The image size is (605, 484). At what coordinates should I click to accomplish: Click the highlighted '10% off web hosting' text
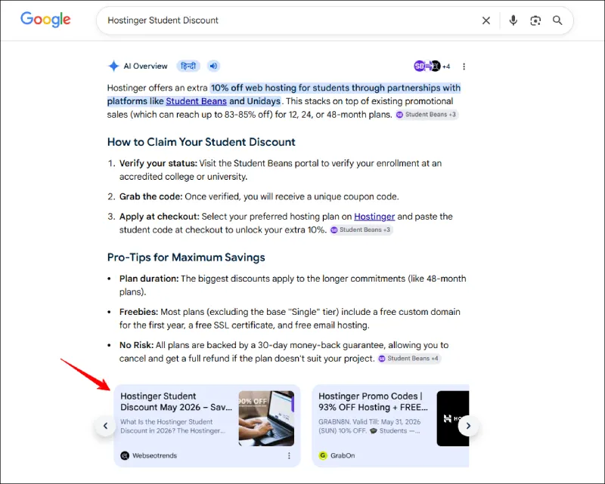click(253, 88)
